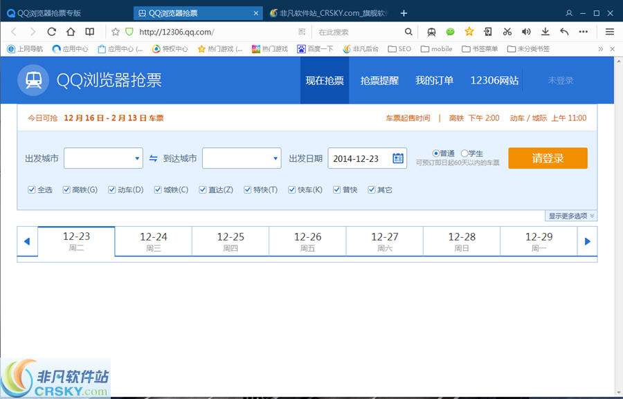
Task: Toggle the 快车(K) checkbox
Action: point(292,189)
